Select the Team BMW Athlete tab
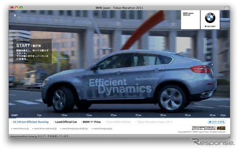 coord(118,122)
